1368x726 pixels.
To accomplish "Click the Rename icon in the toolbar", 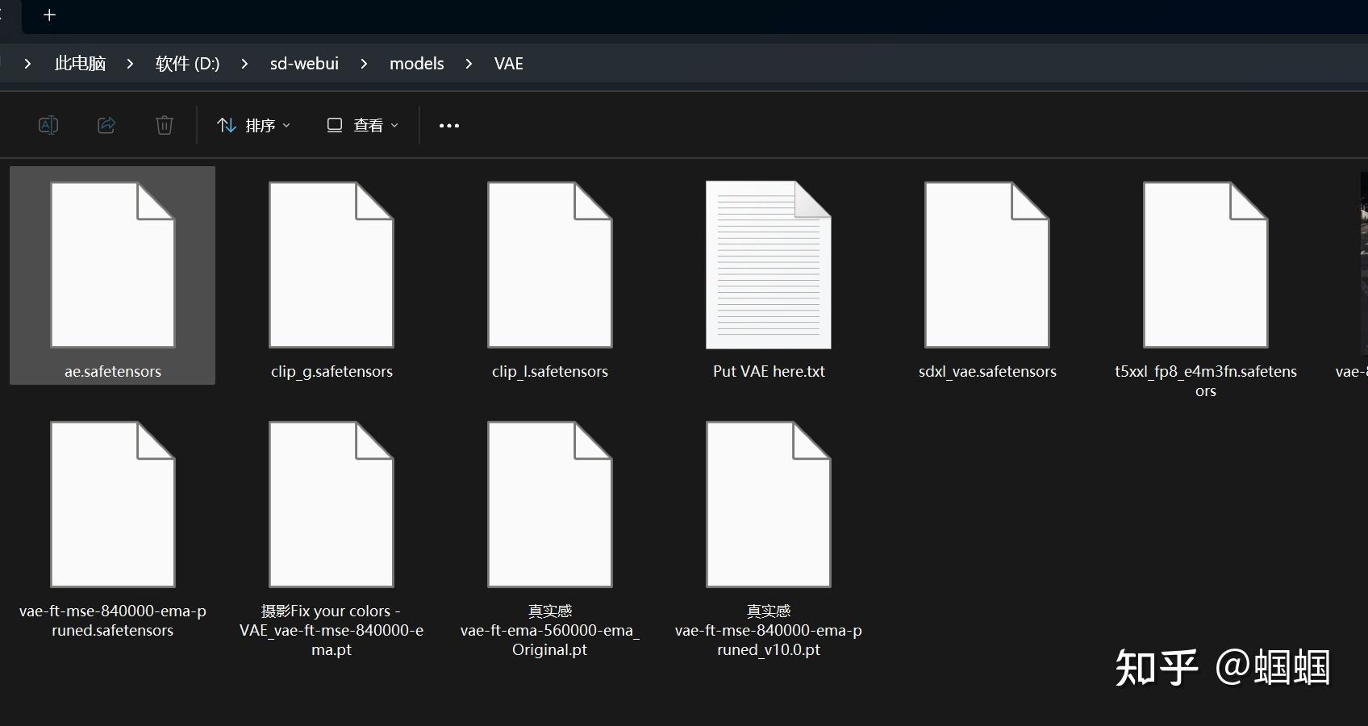I will point(48,125).
